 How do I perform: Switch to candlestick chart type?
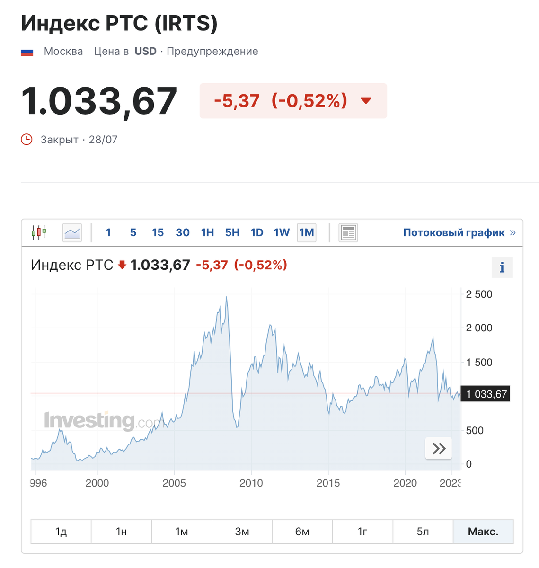[39, 232]
